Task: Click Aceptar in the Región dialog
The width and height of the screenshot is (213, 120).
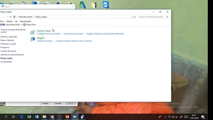Action: [x=45, y=103]
